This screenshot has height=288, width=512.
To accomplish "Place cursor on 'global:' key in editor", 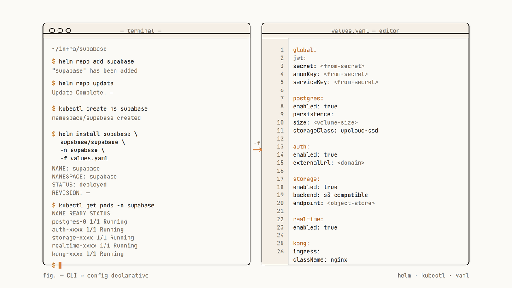I will pos(305,50).
